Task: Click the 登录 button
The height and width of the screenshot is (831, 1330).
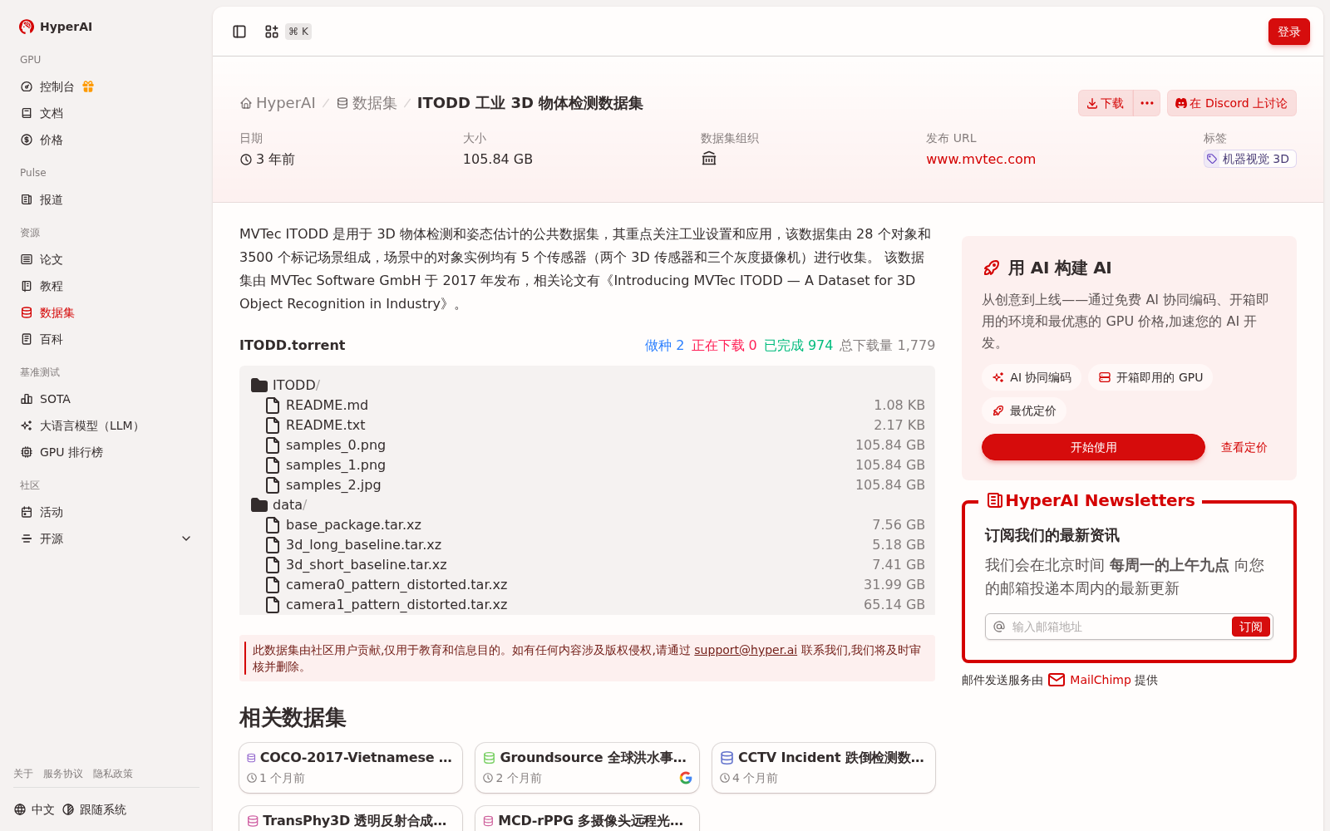Action: click(1288, 32)
